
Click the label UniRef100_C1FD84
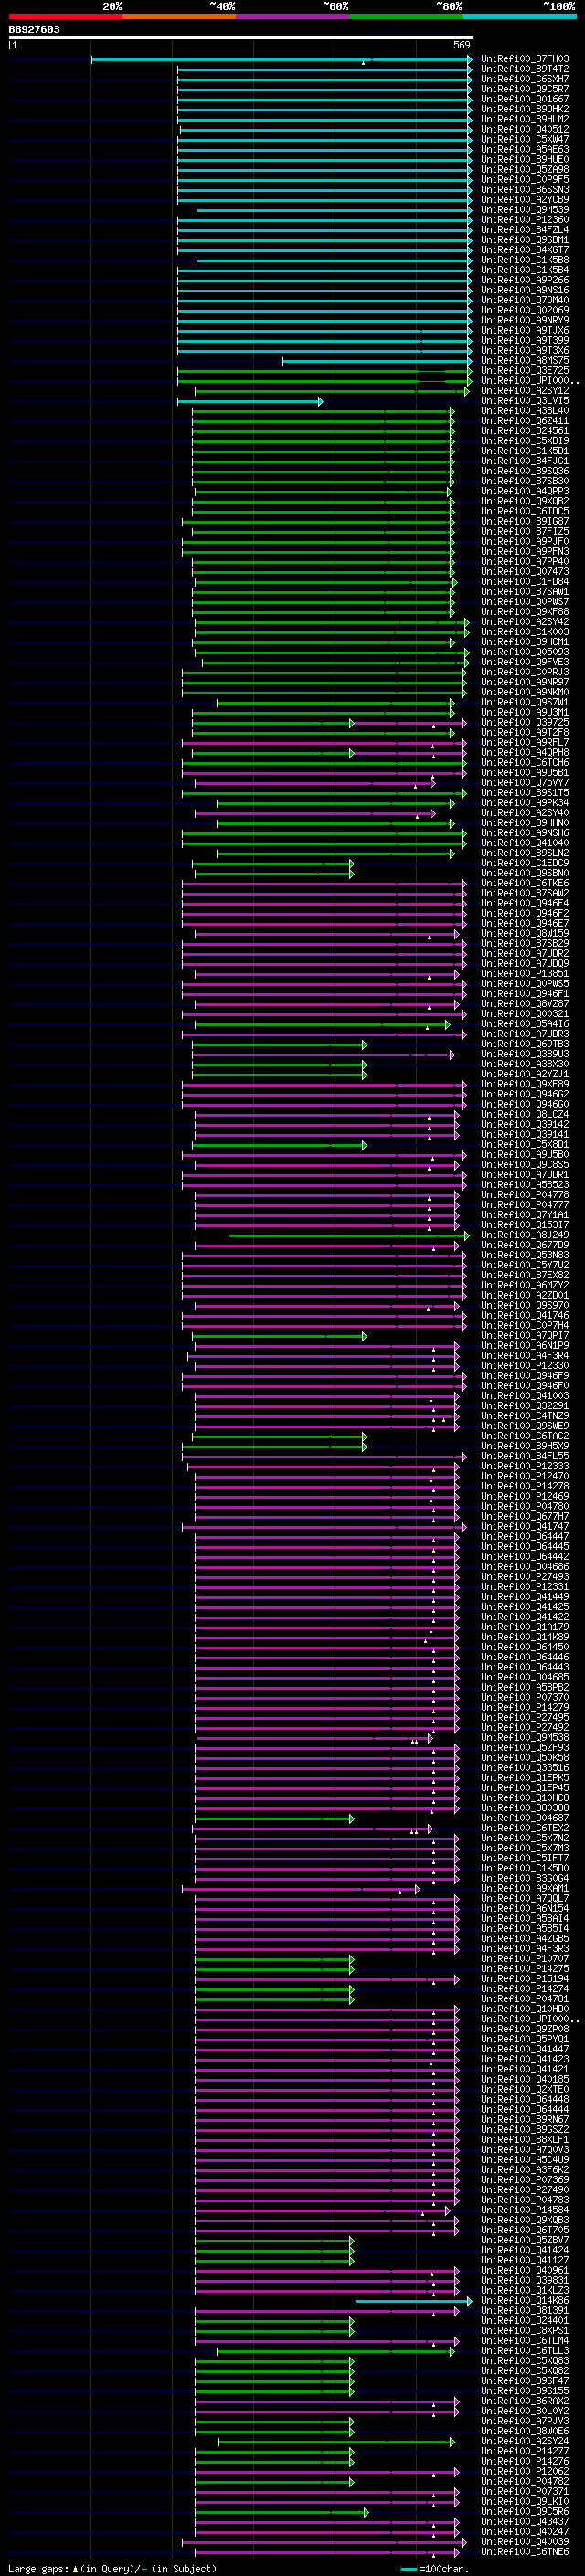click(x=525, y=582)
